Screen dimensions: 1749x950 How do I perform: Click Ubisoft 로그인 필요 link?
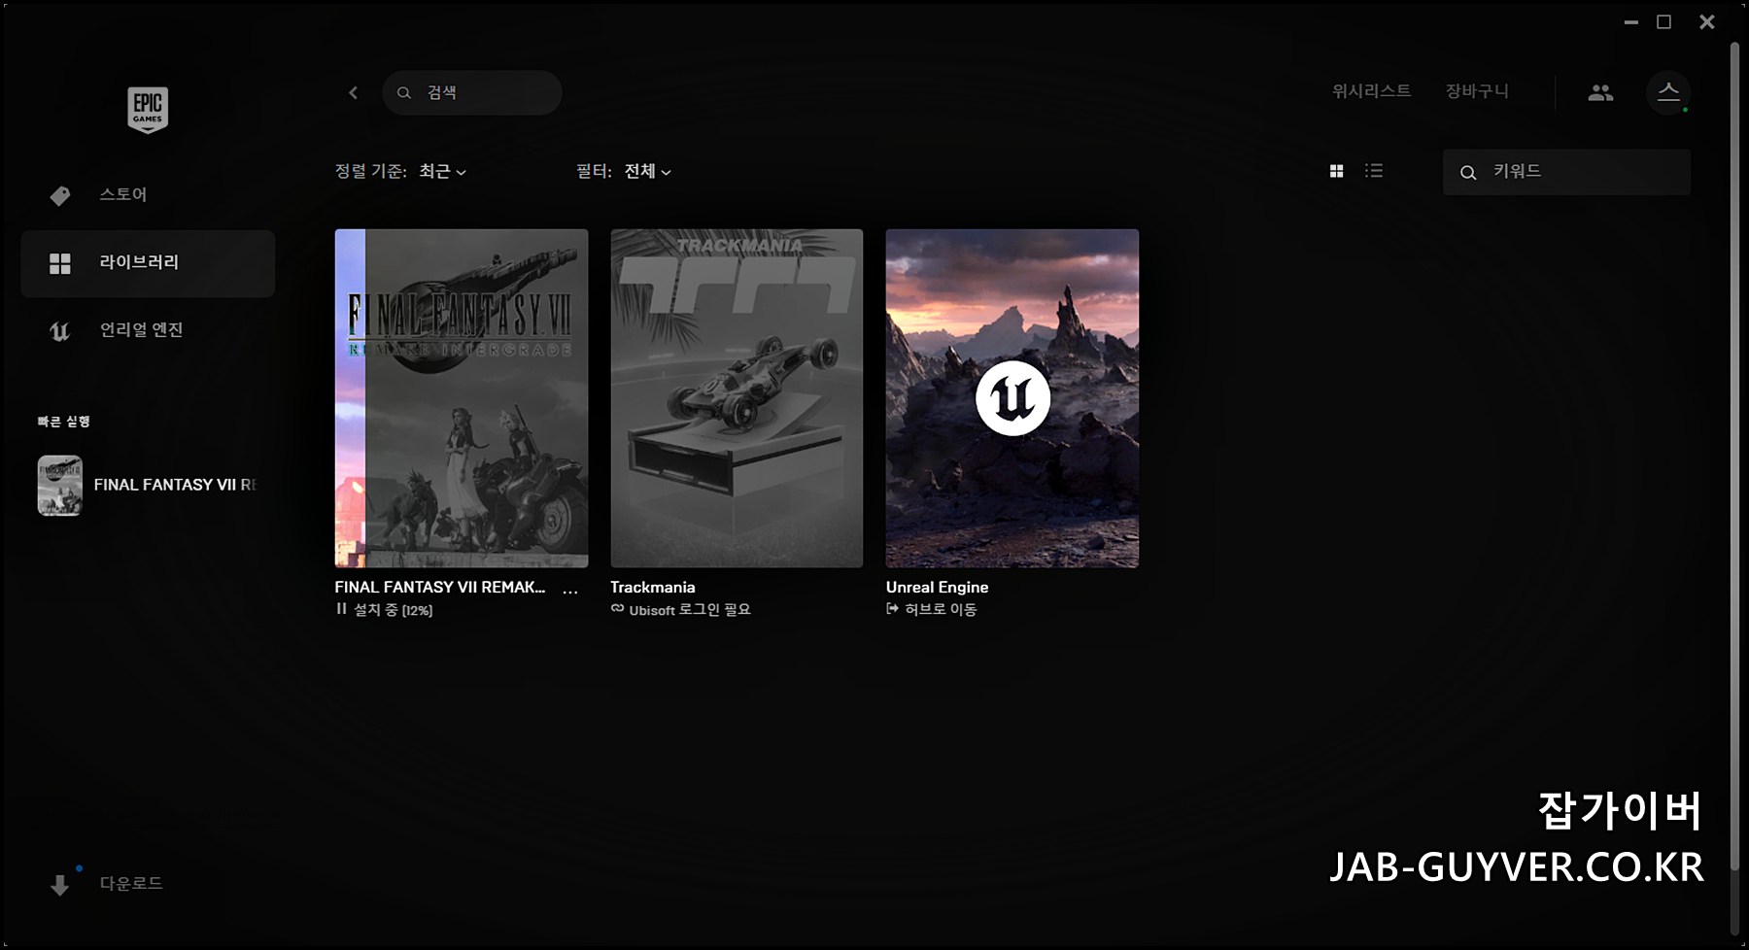click(690, 610)
